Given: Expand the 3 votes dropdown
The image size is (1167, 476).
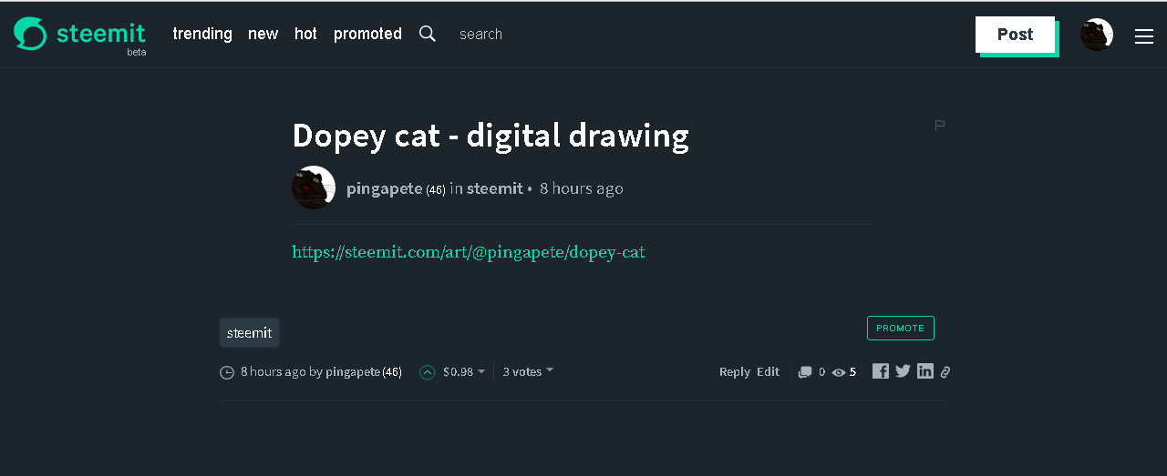Looking at the screenshot, I should point(528,371).
